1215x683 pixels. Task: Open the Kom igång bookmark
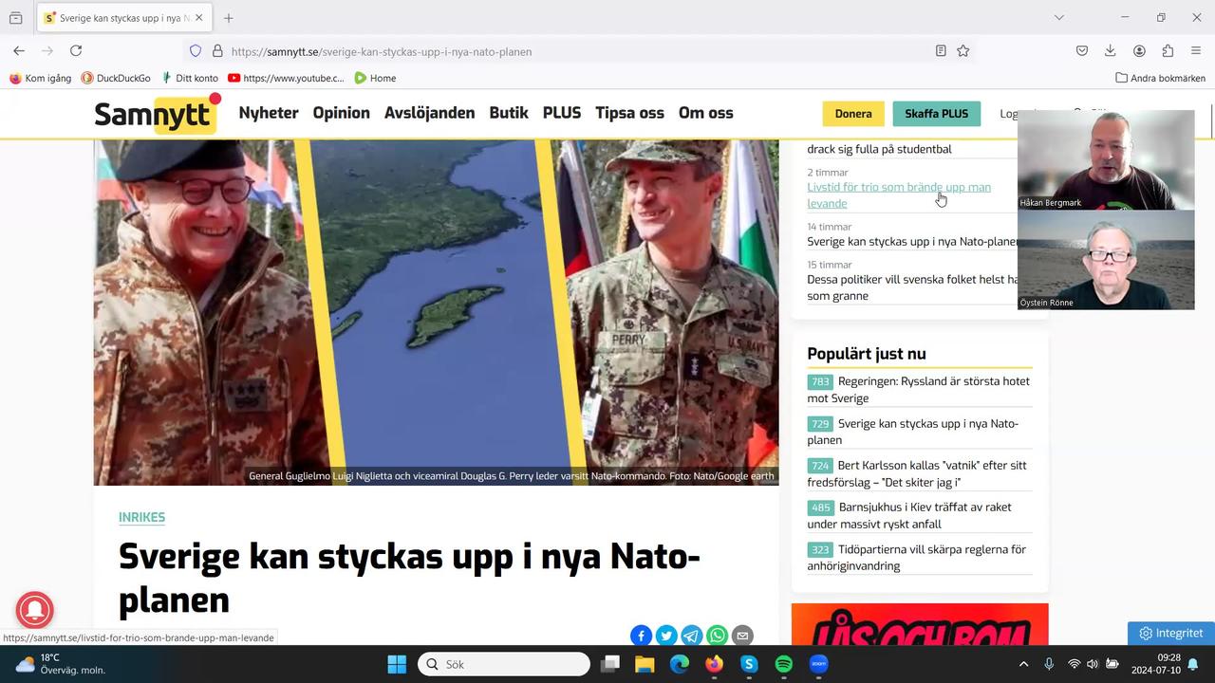click(40, 78)
